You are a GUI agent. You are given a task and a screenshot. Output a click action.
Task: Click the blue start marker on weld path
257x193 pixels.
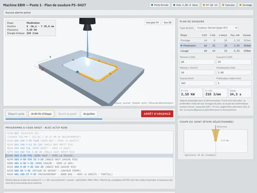(x=77, y=72)
